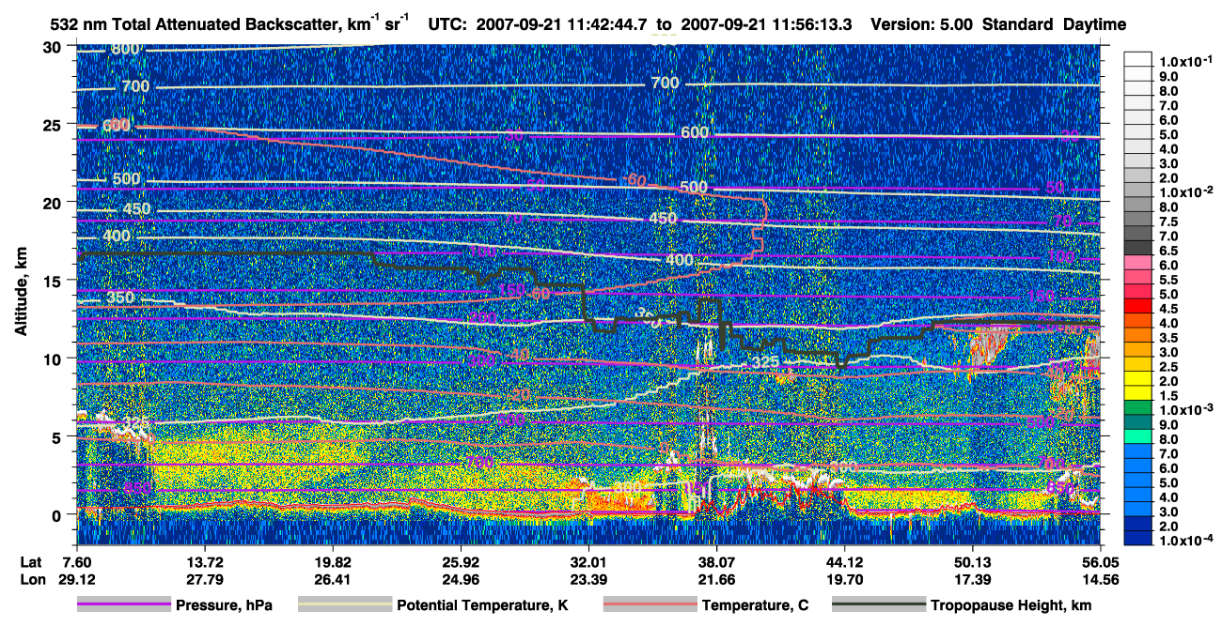Click the 20 tick label on altitude axis
Image resolution: width=1222 pixels, height=626 pixels.
click(x=53, y=202)
